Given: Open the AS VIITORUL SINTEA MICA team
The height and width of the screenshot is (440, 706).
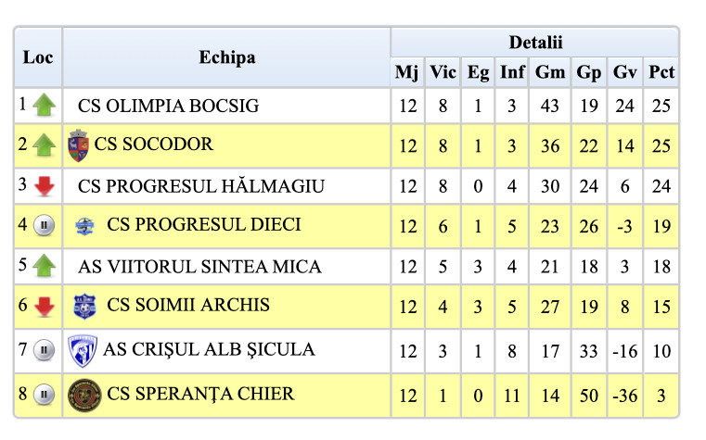Looking at the screenshot, I should click(x=199, y=267).
